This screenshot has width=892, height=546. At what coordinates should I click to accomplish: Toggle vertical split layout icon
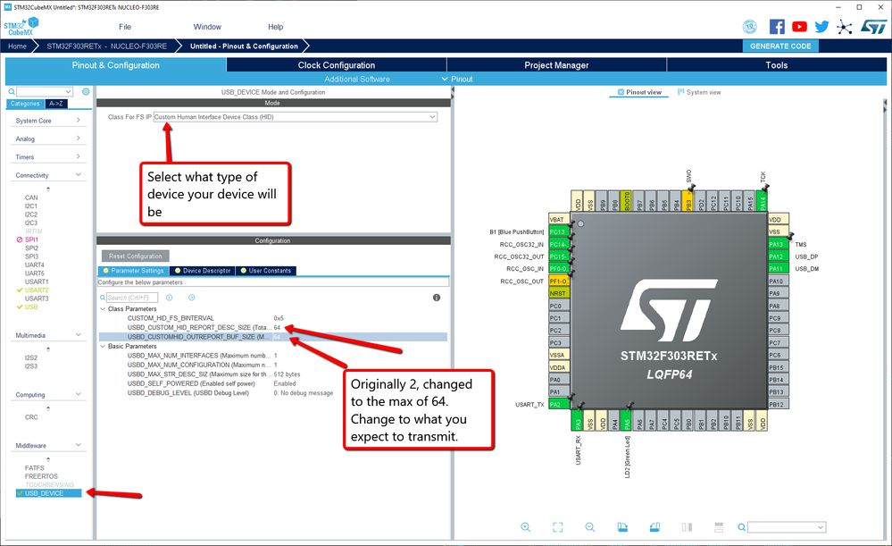pos(687,527)
